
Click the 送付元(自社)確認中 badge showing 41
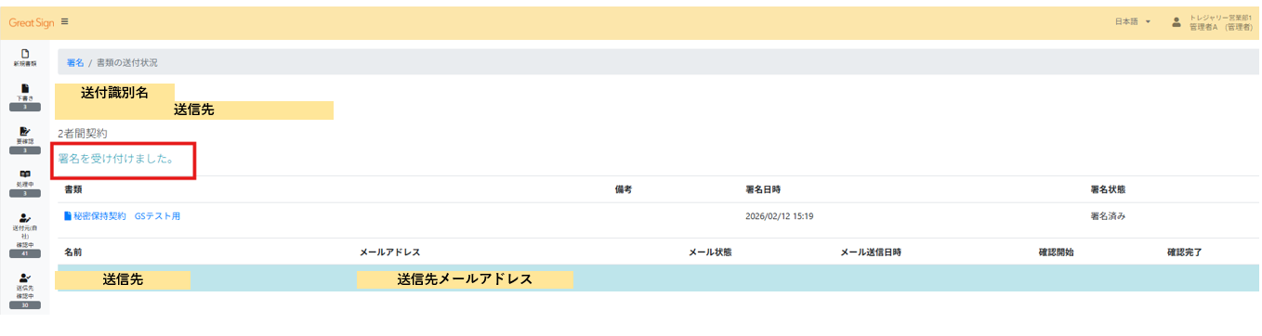click(x=25, y=253)
